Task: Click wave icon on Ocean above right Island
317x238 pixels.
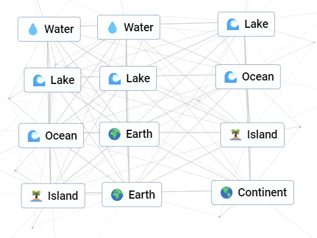Action: (x=230, y=77)
